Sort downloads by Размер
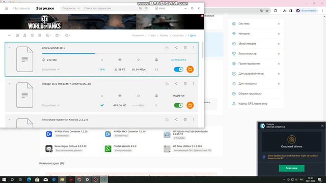 pos(164,36)
